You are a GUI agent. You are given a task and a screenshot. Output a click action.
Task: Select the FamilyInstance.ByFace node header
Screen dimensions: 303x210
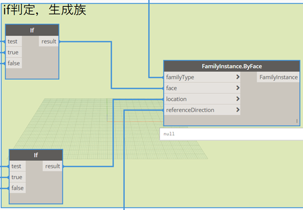click(232, 67)
